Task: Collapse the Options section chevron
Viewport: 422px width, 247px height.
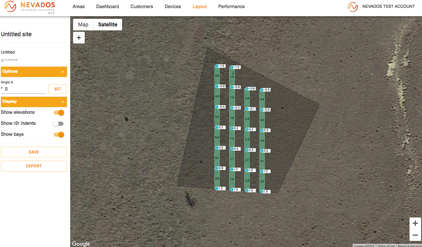Action: (63, 72)
